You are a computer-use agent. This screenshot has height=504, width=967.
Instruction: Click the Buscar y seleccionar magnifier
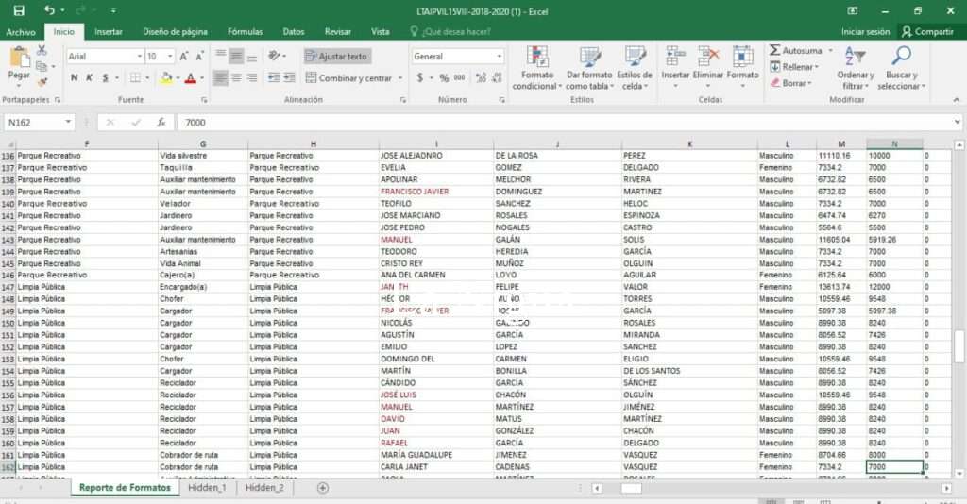coord(901,59)
